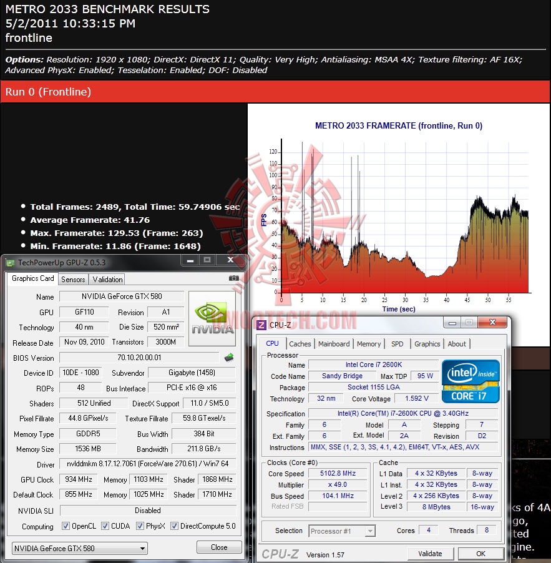Viewport: 551px width, 563px height.
Task: Toggle the PhysX checkbox
Action: click(x=140, y=526)
